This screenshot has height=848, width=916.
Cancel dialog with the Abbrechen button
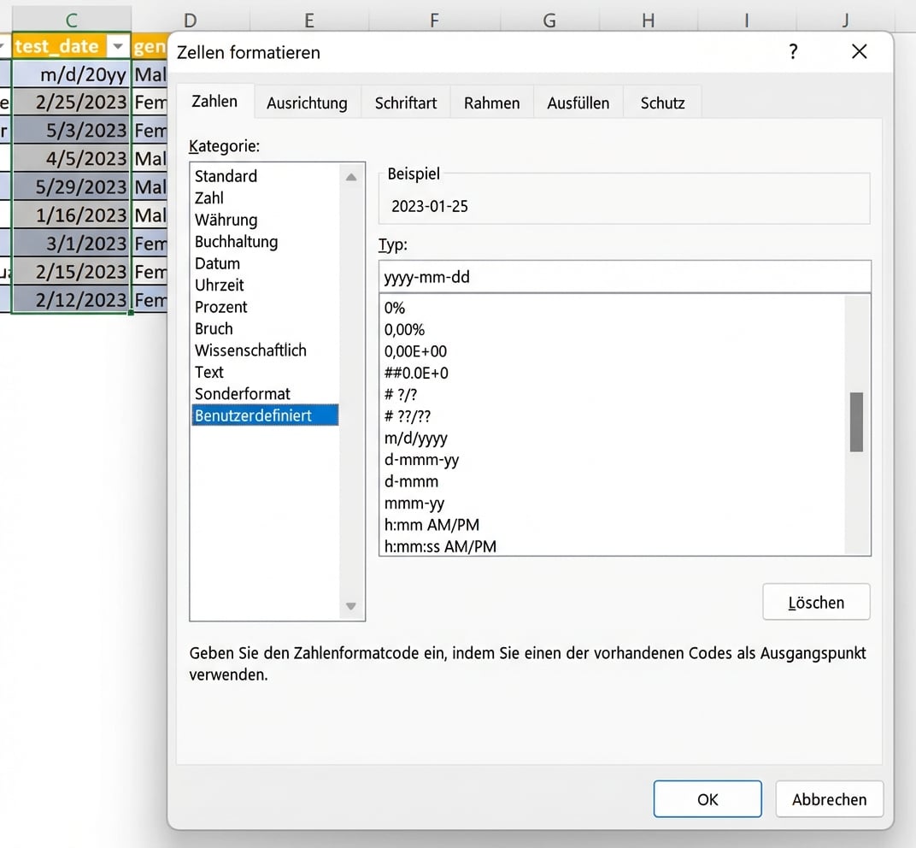828,799
